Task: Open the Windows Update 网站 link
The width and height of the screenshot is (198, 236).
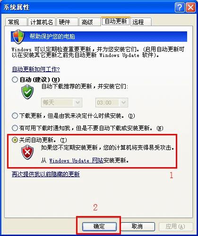Action: coord(76,160)
